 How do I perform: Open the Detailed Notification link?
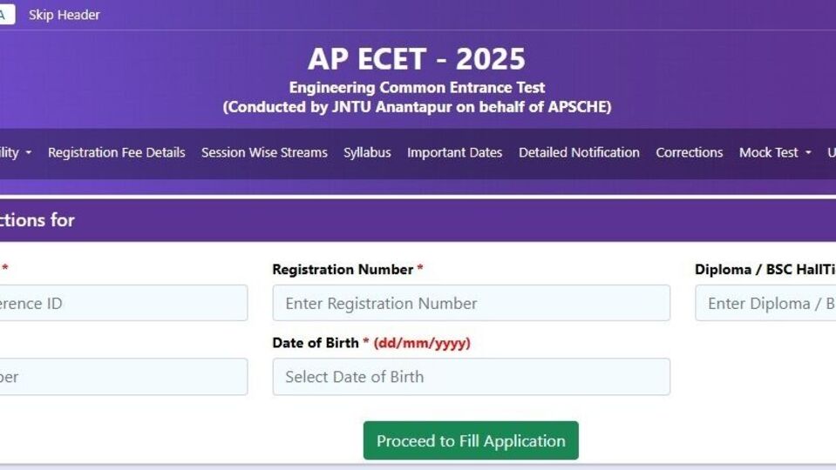coord(579,153)
